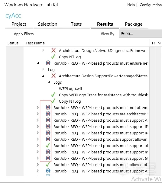Image resolution: width=162 pixels, height=183 pixels.
Task: Open the Configuration link
Action: tap(151, 5)
